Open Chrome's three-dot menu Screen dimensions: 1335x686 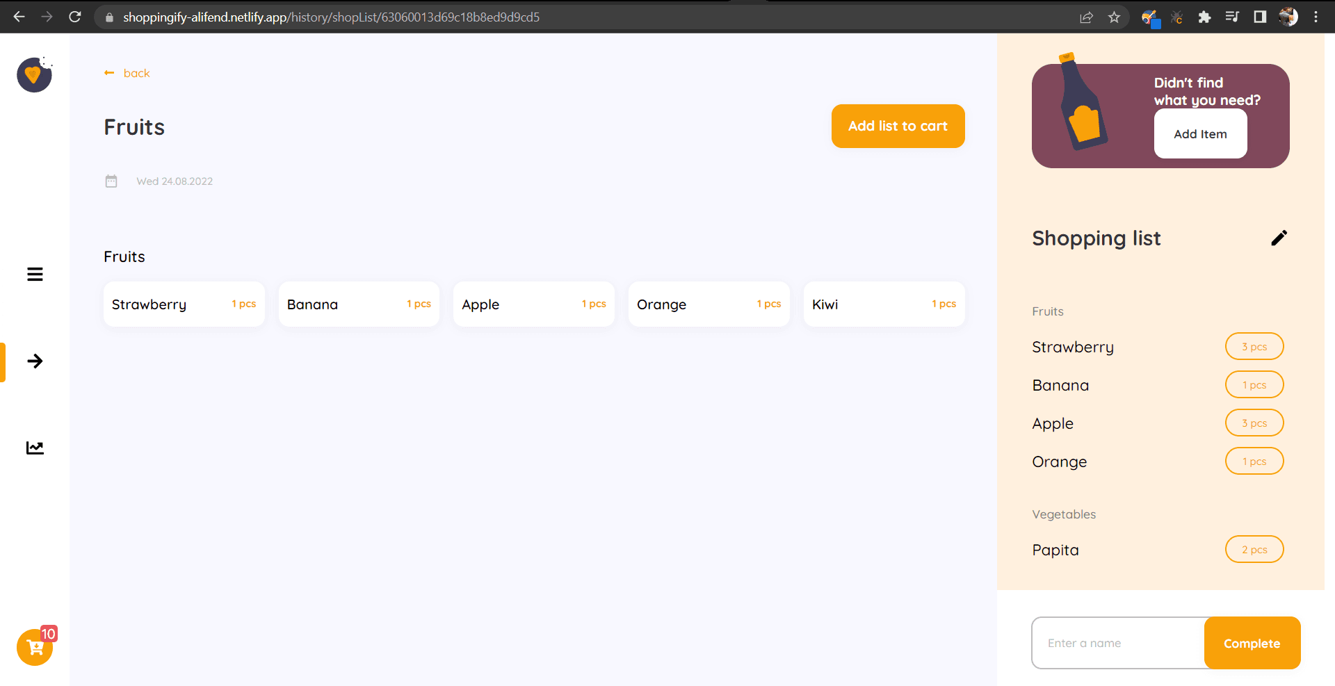pyautogui.click(x=1316, y=17)
